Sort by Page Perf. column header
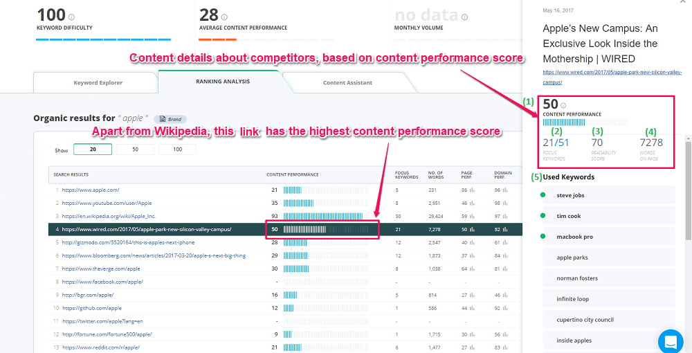692x353 pixels. 467,174
